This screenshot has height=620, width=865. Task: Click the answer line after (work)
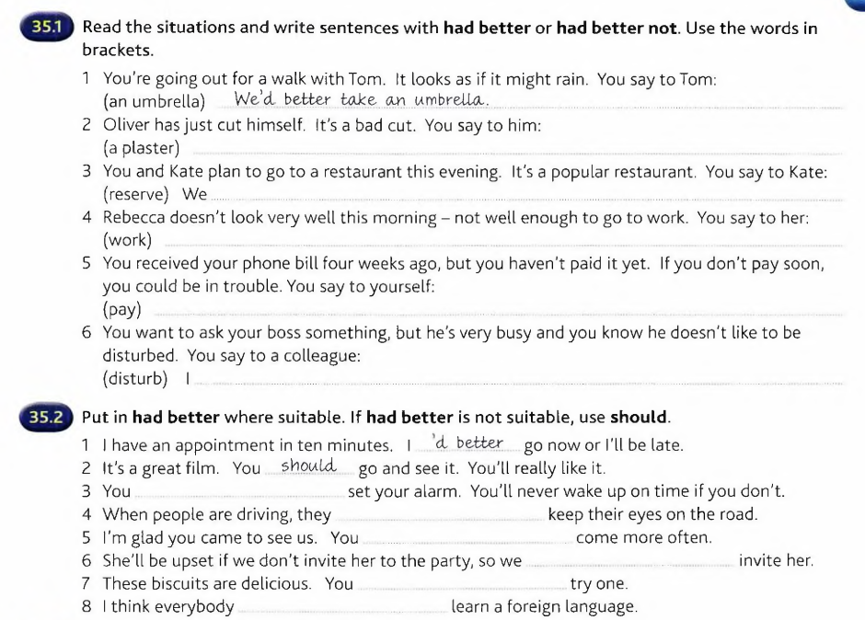point(504,243)
